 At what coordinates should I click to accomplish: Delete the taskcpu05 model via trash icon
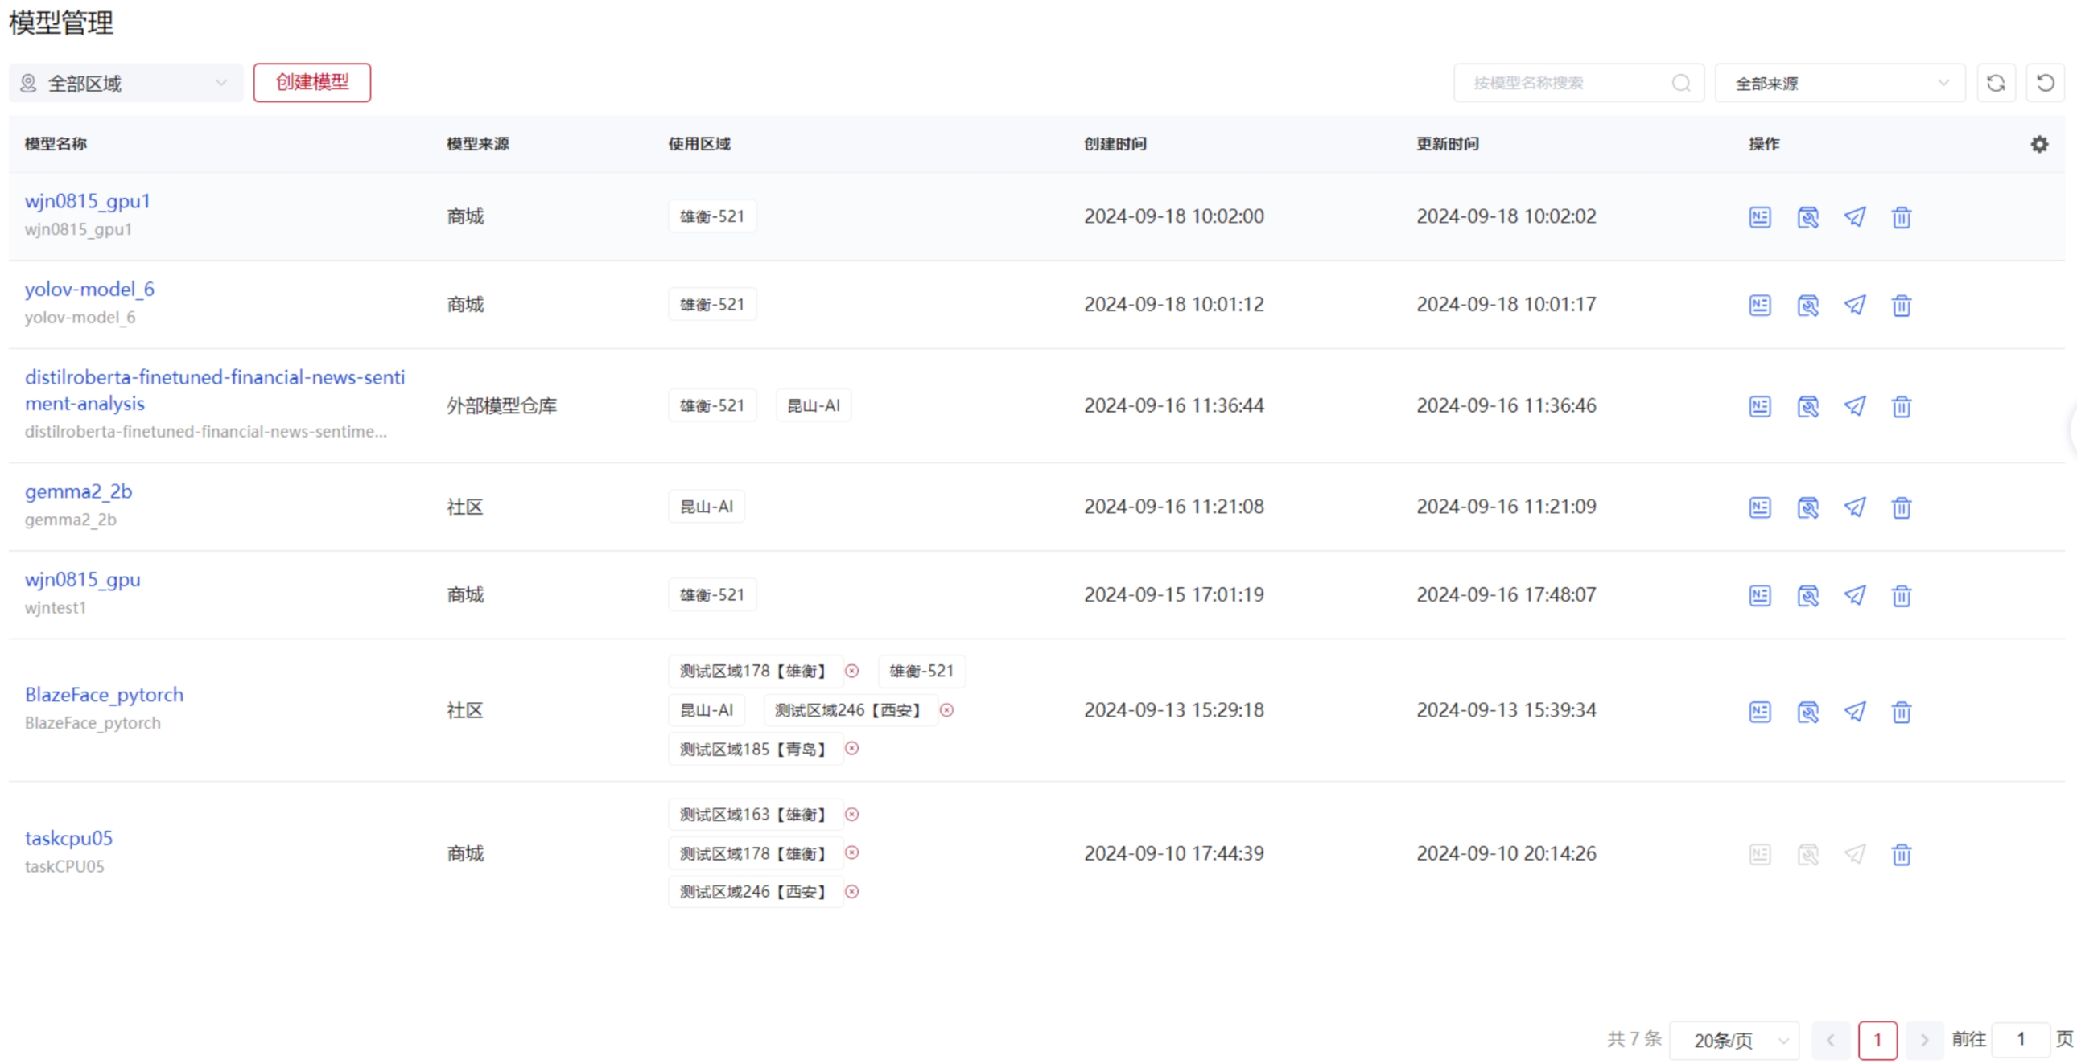pyautogui.click(x=1902, y=854)
